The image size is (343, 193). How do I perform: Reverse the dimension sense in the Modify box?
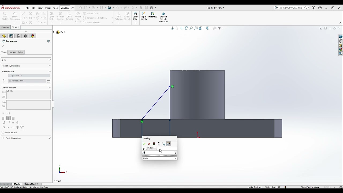pos(159,144)
